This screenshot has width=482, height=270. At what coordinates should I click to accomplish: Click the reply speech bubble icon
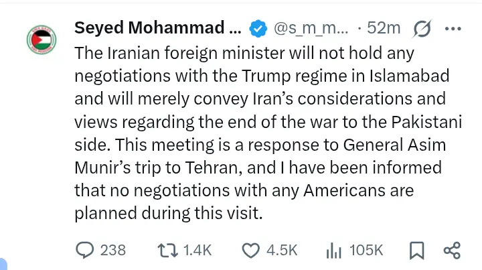tap(84, 250)
